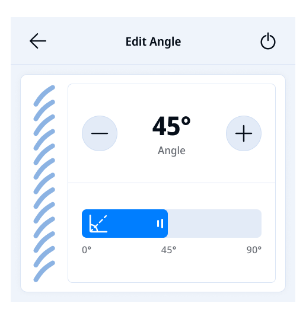Decrease angle with the minus button

(x=100, y=133)
